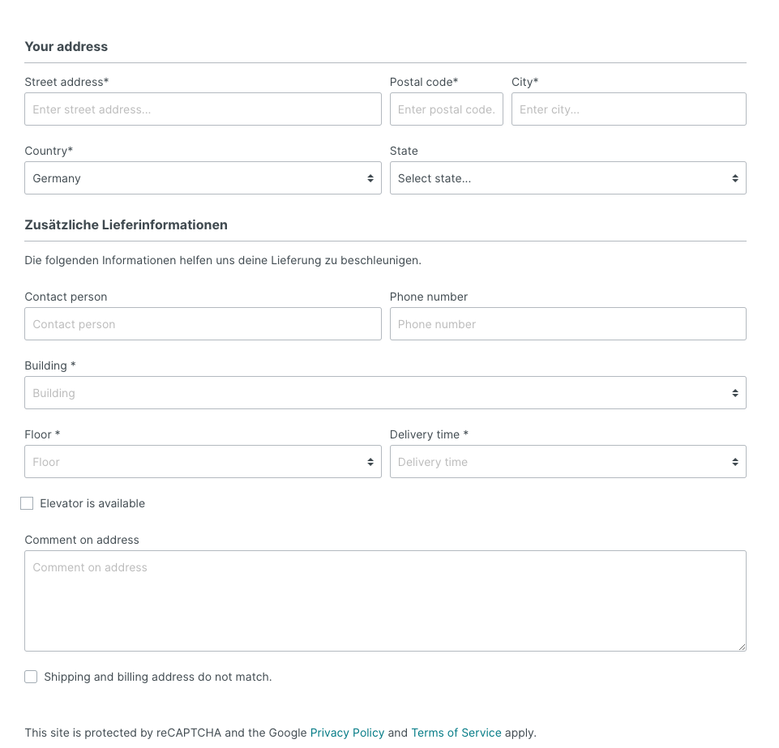
Task: Open the Google Privacy Policy link
Action: 347,733
